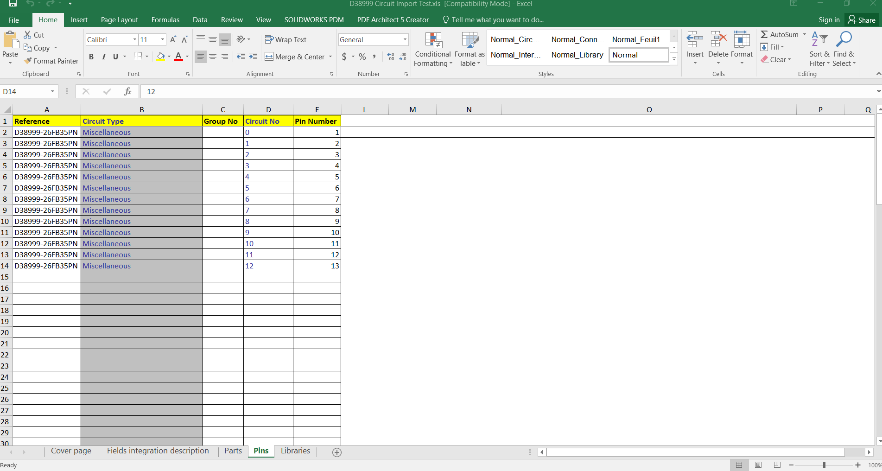
Task: Increase decimal places
Action: pyautogui.click(x=391, y=57)
